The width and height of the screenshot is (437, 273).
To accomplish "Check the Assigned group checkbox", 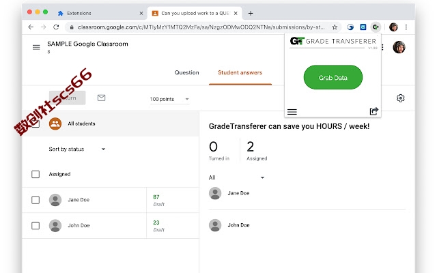I will (x=36, y=175).
